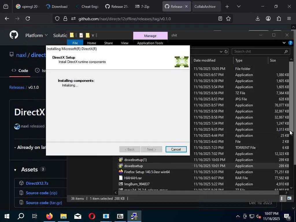Open the Firefox extensions puzzle icon
Image resolution: width=296 pixels, height=222 pixels.
tap(279, 18)
